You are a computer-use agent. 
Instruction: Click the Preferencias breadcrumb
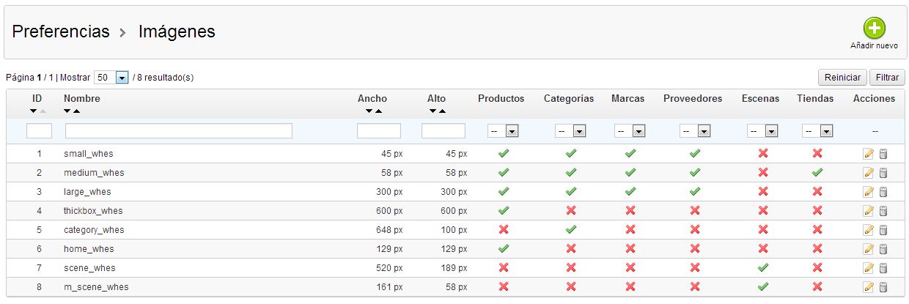[x=61, y=32]
